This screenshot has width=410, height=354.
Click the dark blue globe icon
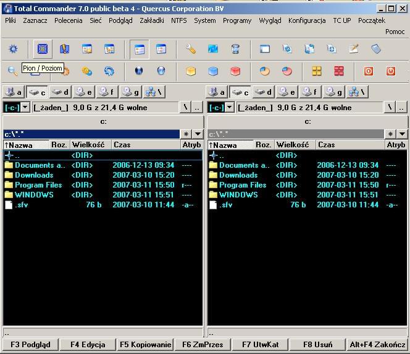point(139,71)
